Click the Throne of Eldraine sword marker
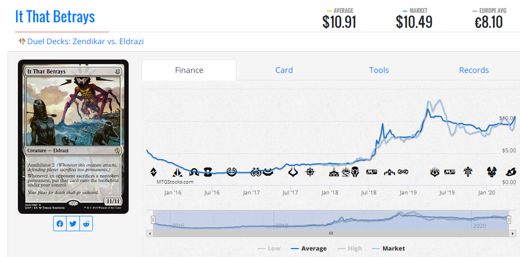 468,172
